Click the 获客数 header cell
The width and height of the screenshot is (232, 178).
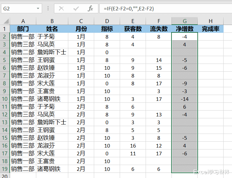[133, 29]
